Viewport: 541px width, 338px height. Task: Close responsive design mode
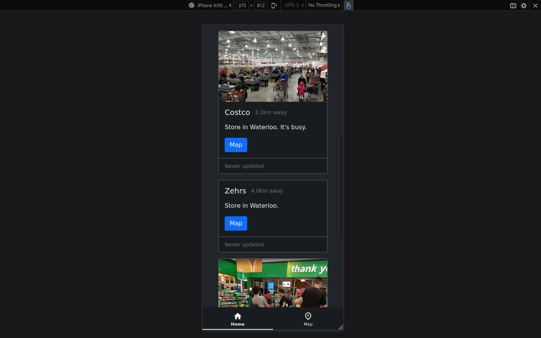click(535, 6)
